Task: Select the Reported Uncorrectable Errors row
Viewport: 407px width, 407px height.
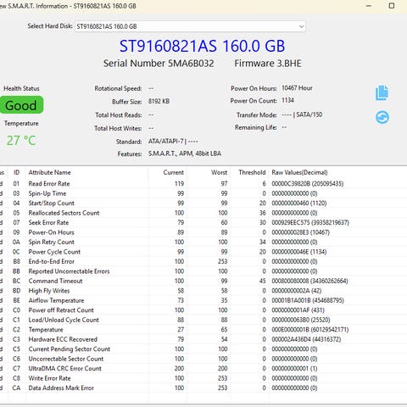Action: (203, 271)
